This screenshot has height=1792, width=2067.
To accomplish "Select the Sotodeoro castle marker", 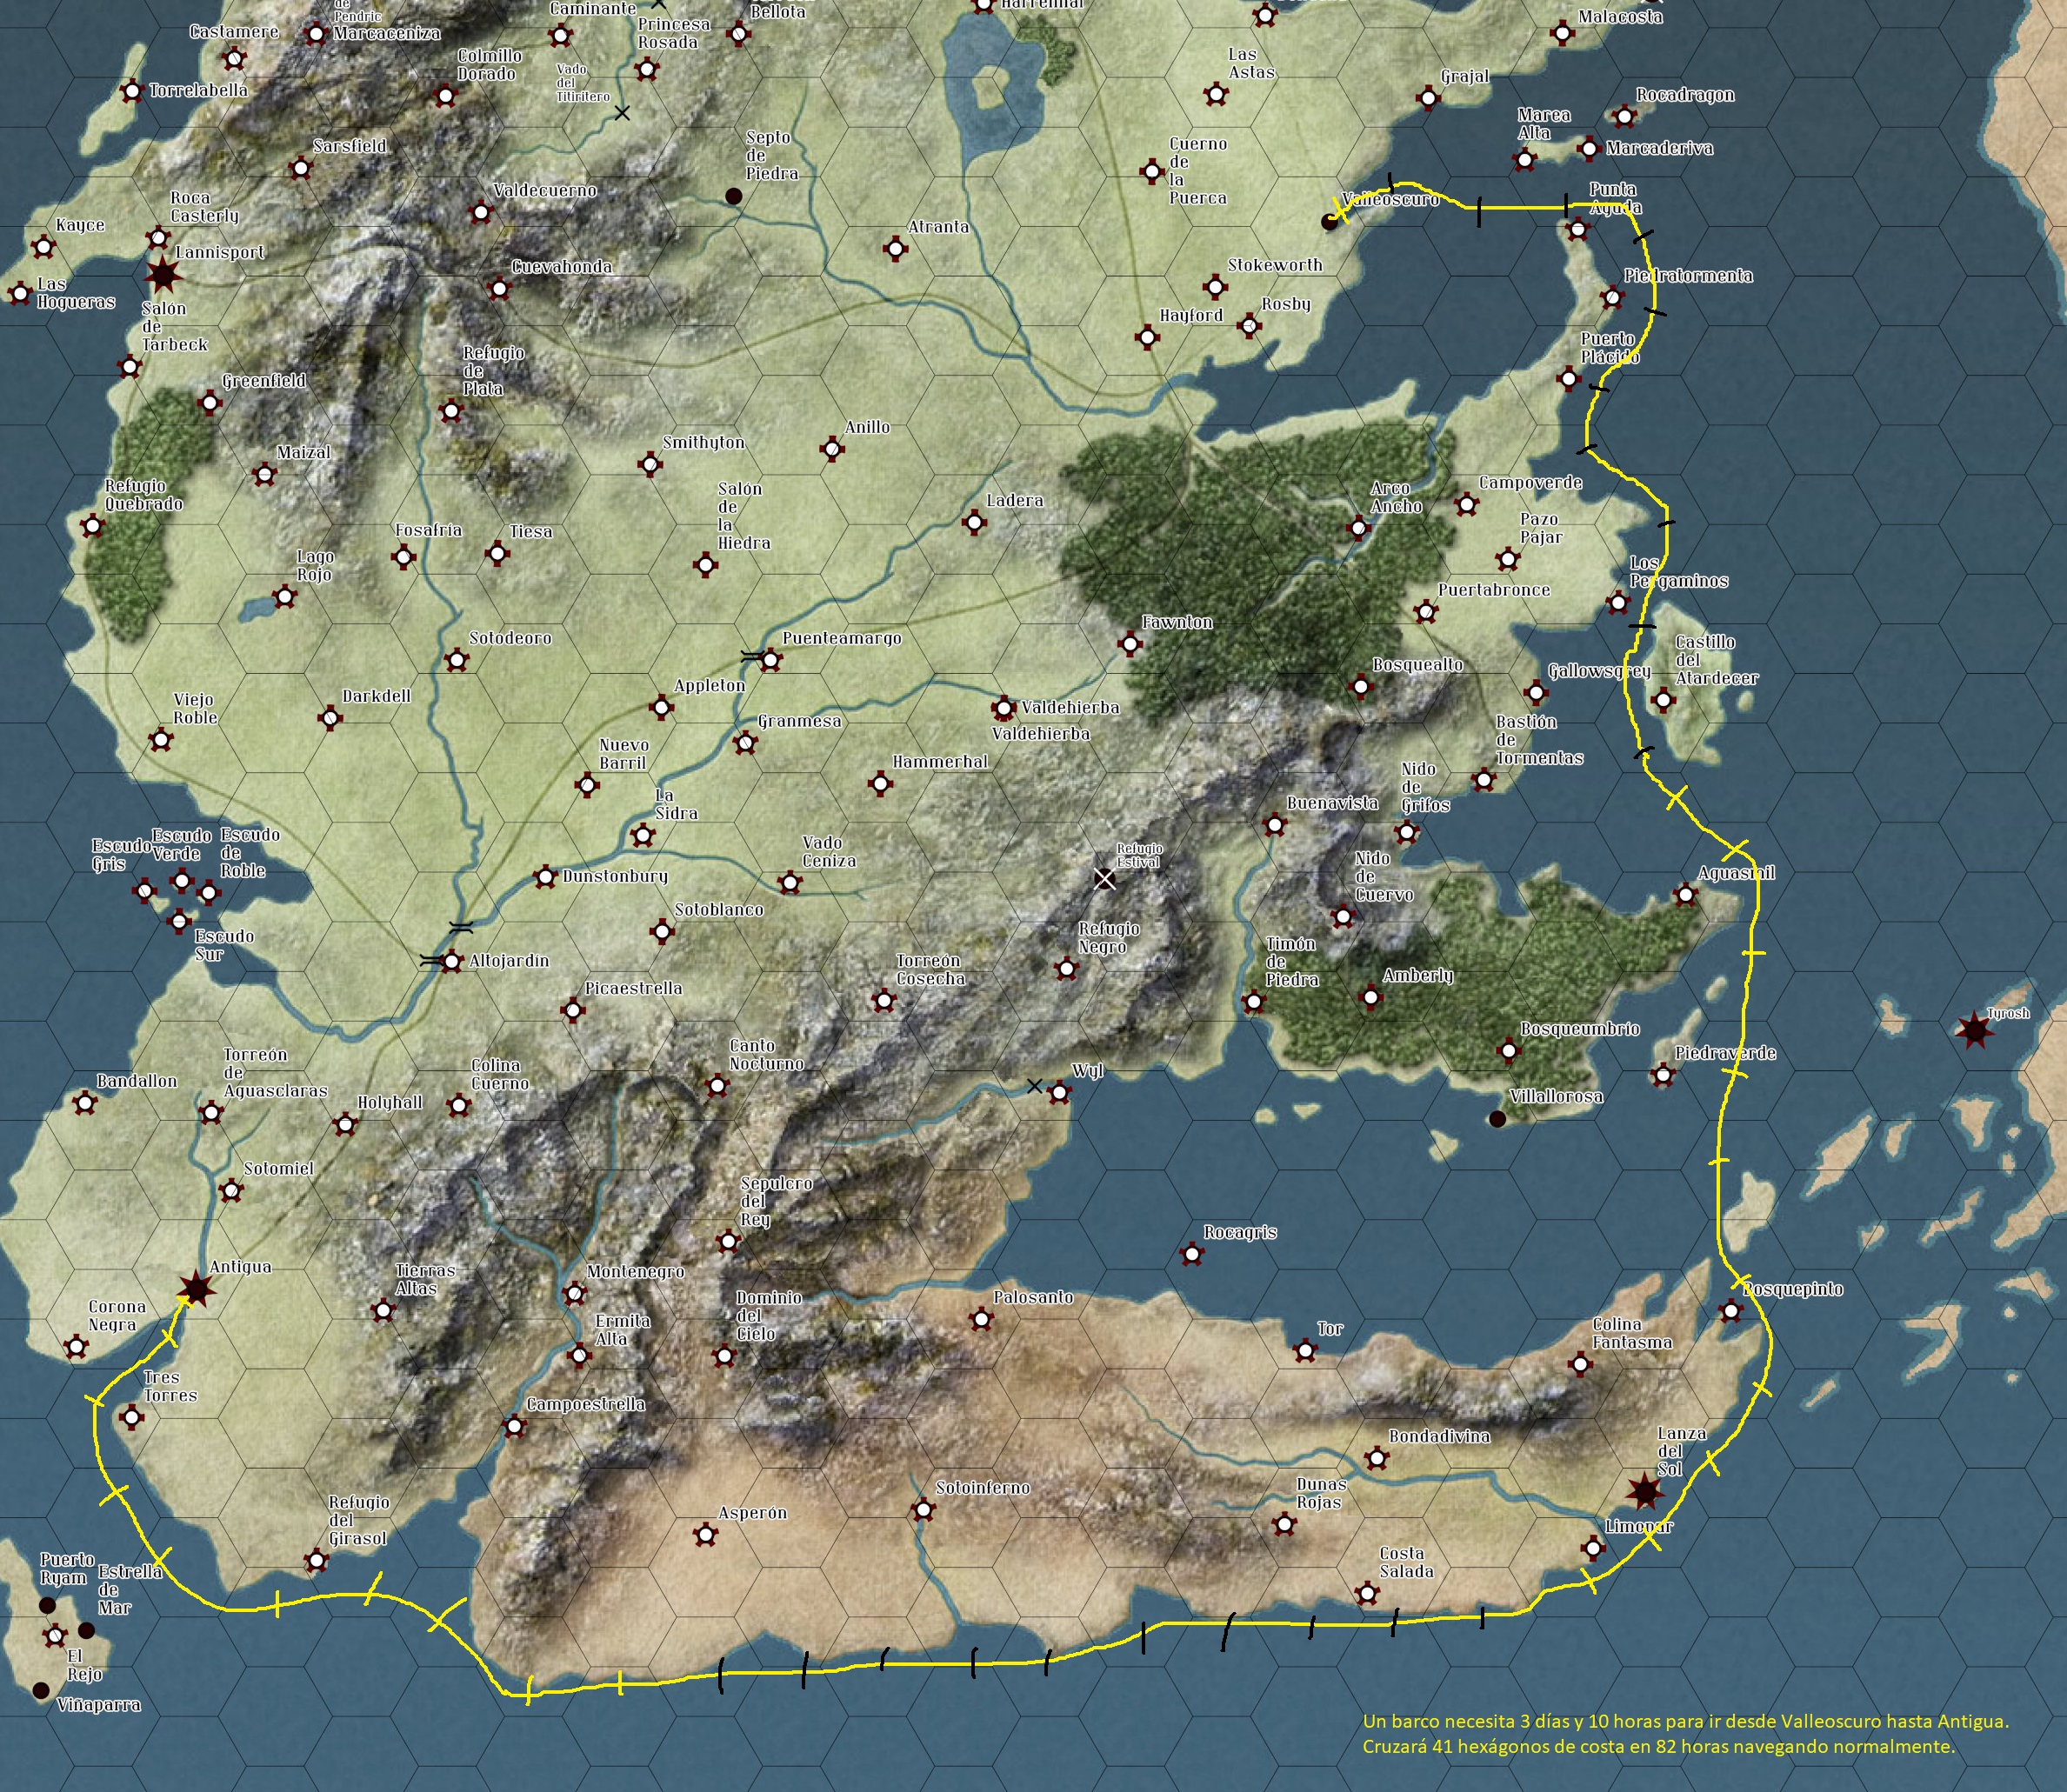I will point(457,660).
